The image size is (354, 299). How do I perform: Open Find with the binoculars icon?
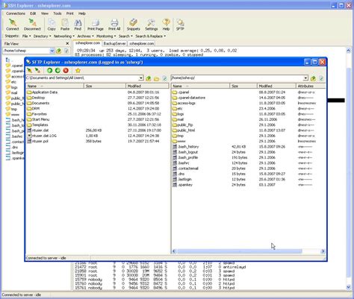pos(78,25)
